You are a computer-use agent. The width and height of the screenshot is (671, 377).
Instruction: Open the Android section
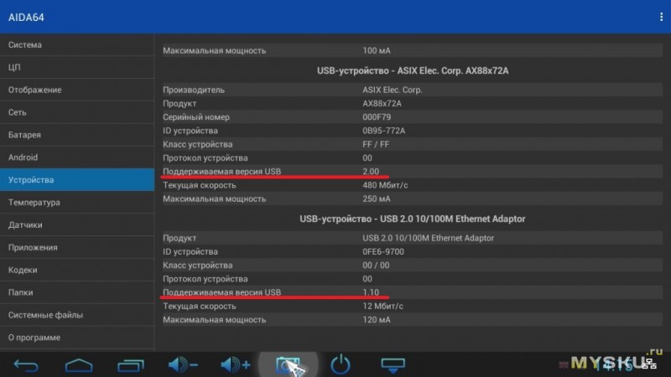(77, 158)
